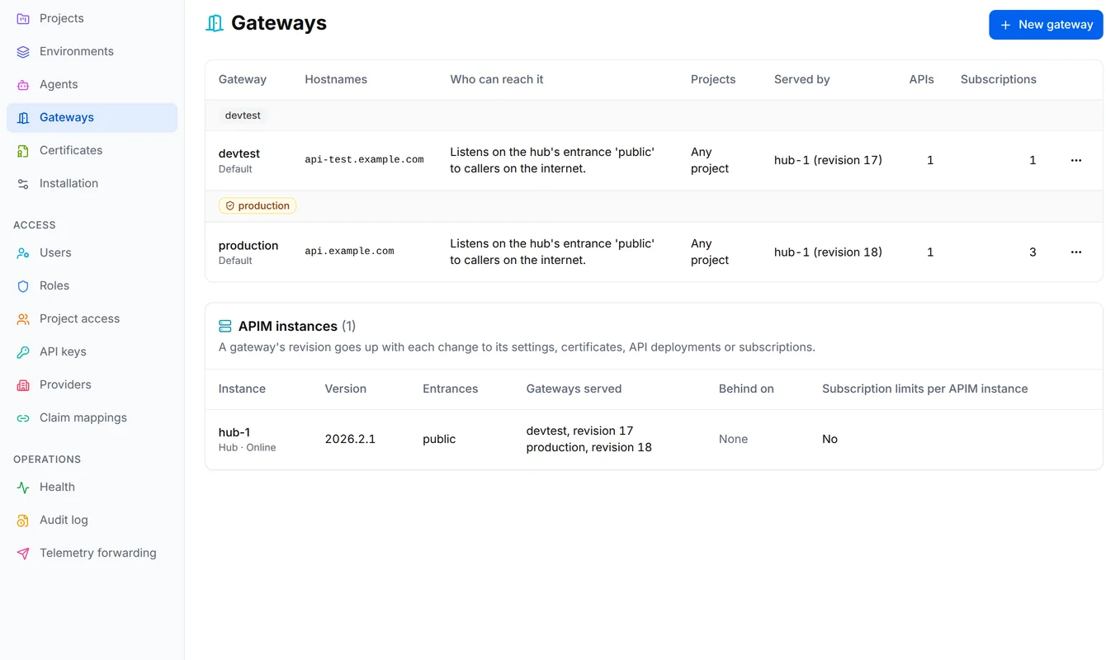This screenshot has width=1106, height=660.
Task: Click the 'Behind on' column header
Action: (746, 389)
